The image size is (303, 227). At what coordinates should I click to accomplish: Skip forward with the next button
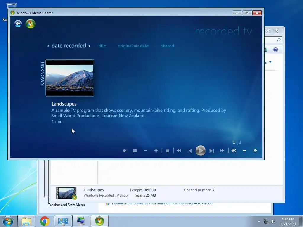click(212, 150)
